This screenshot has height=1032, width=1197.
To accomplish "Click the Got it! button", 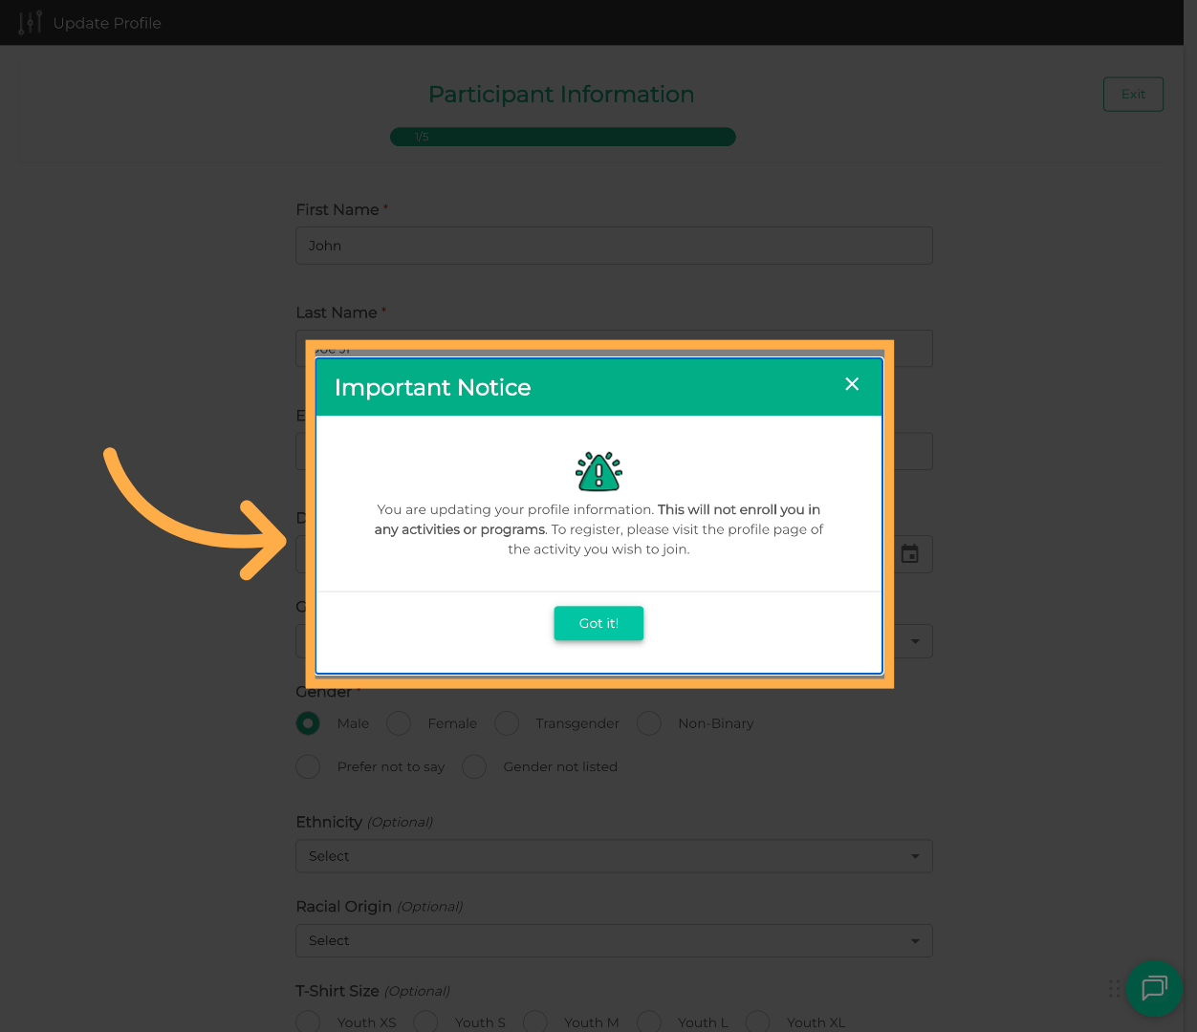I will (598, 623).
